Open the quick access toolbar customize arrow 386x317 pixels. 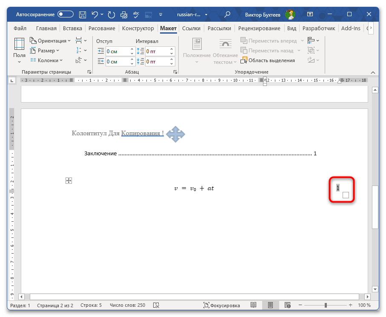coord(160,14)
